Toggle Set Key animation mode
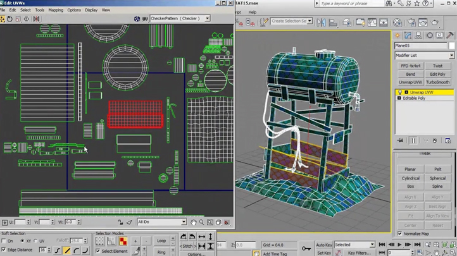The image size is (457, 256). pos(324,253)
